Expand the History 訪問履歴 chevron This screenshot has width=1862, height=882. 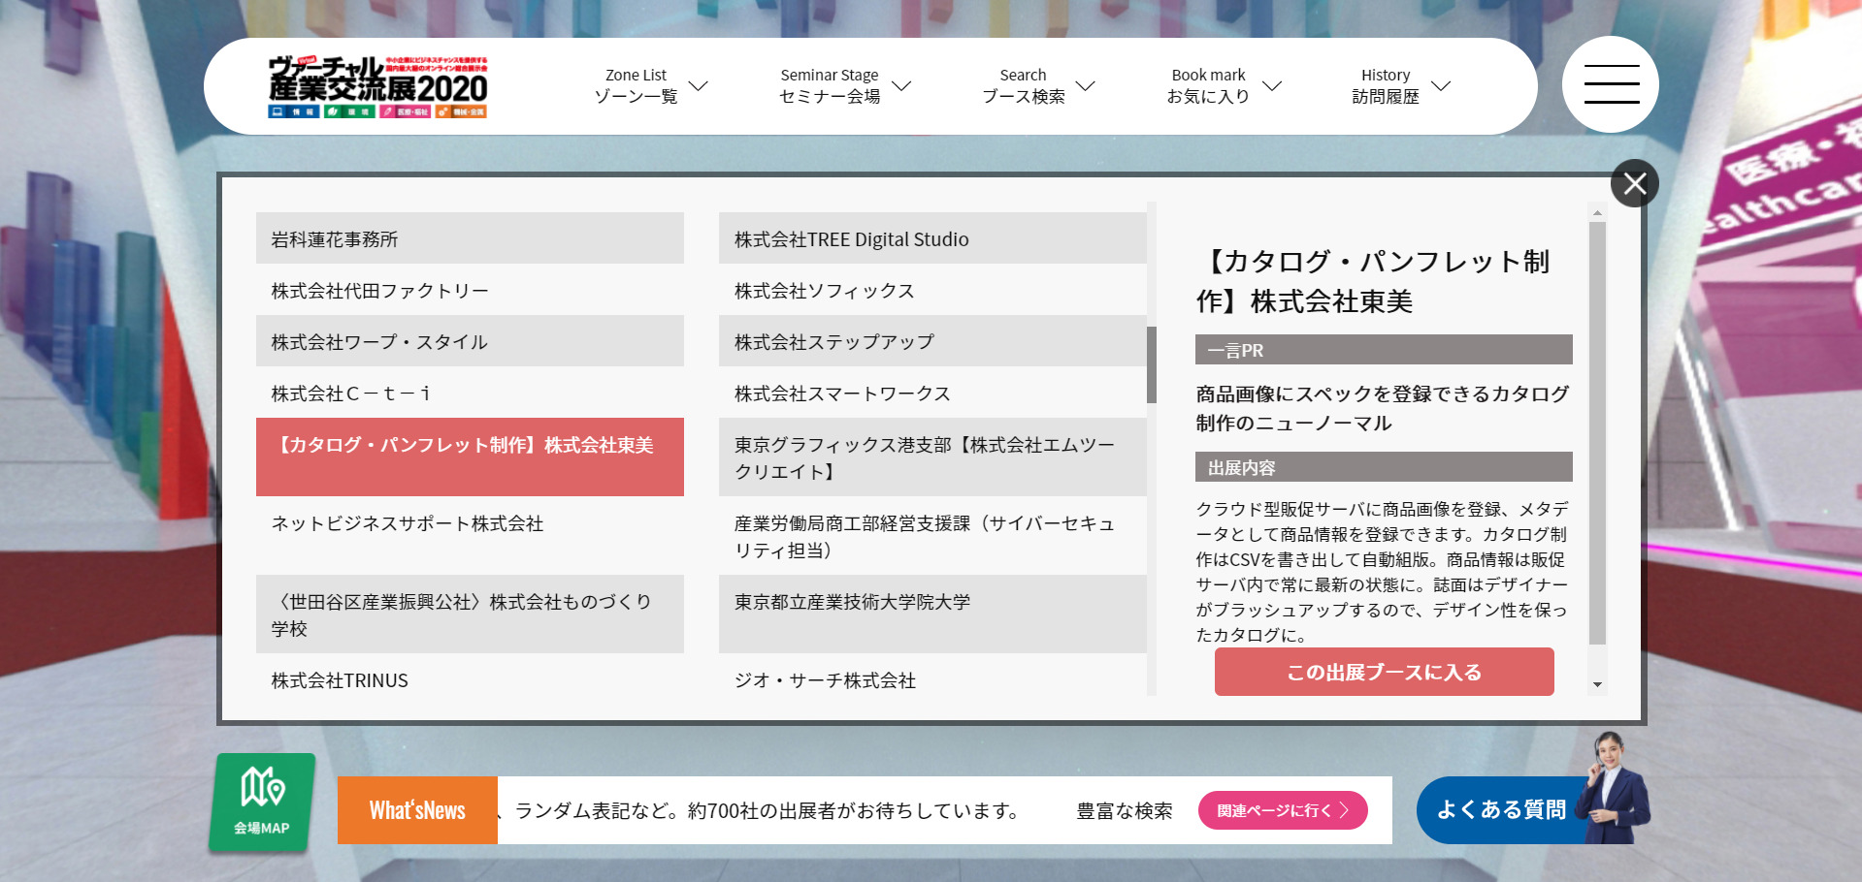click(x=1441, y=85)
